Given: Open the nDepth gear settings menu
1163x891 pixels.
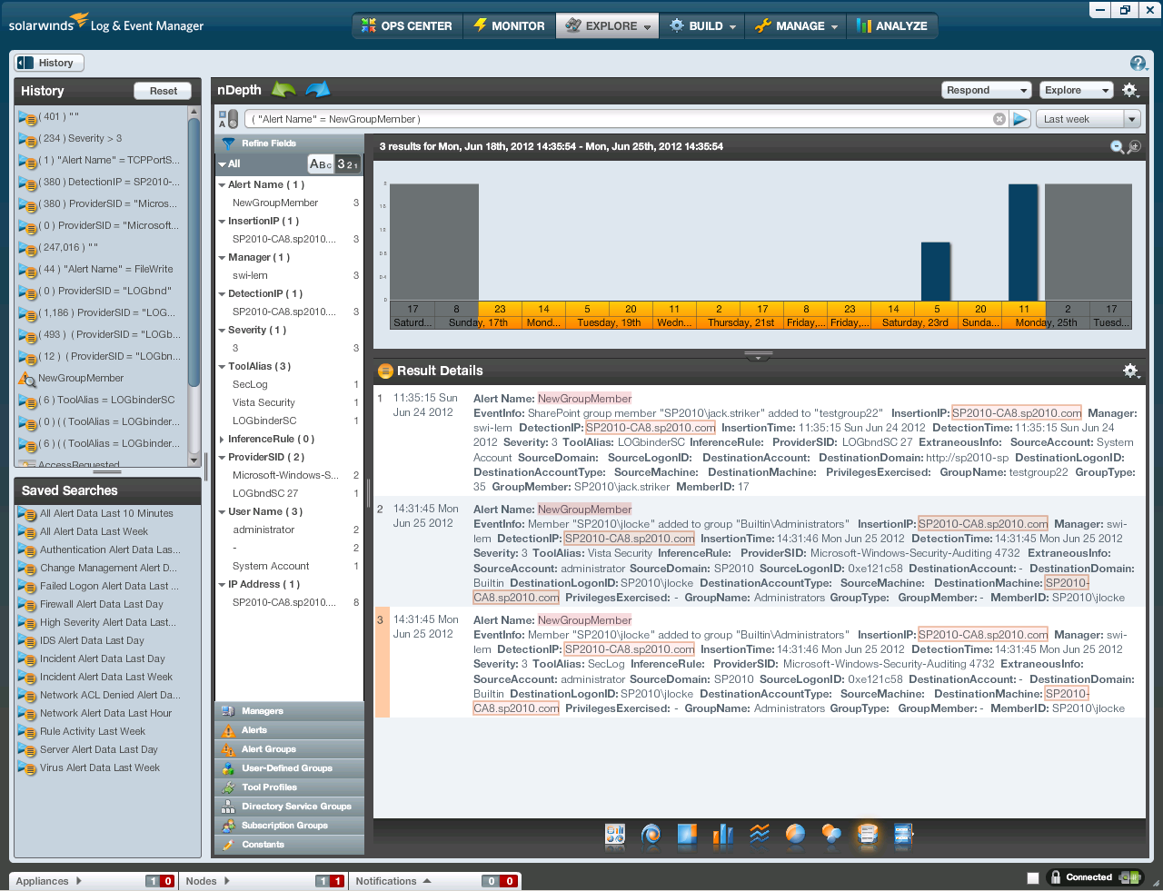Looking at the screenshot, I should tap(1130, 90).
